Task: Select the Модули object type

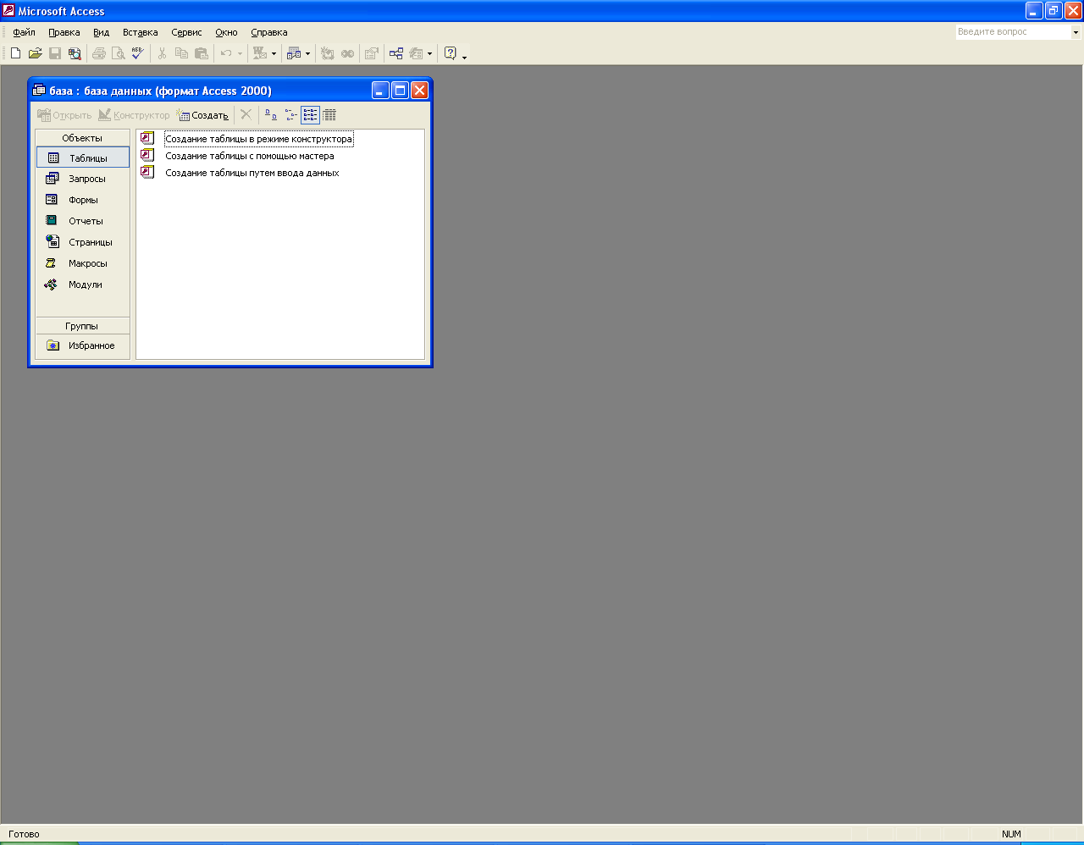Action: (x=83, y=284)
